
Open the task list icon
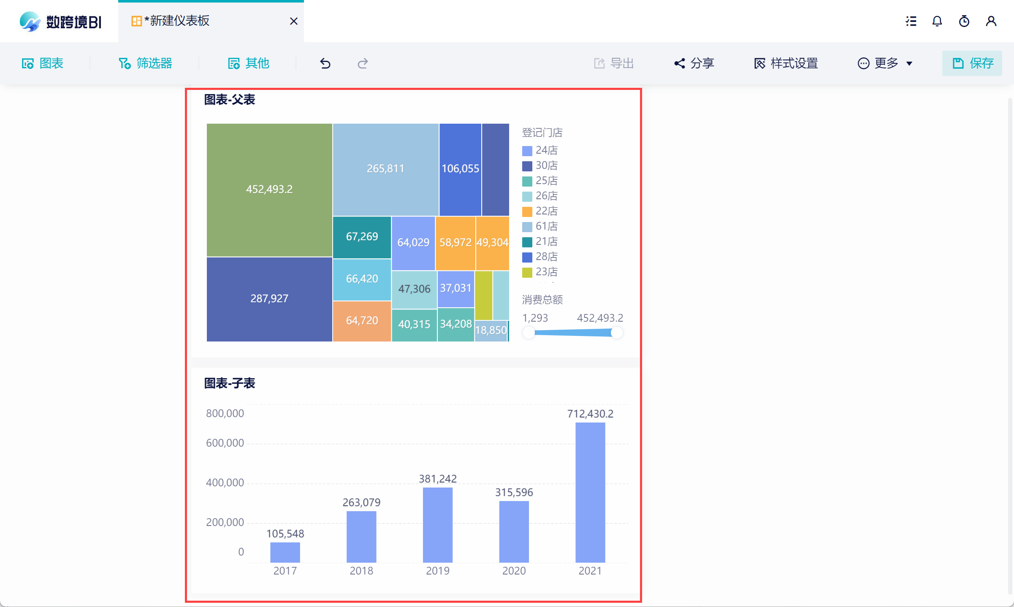pos(911,21)
